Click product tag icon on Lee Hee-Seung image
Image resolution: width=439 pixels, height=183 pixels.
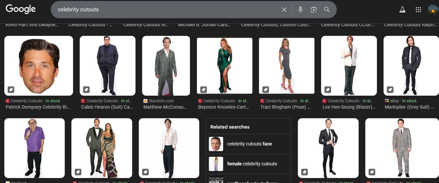point(328,90)
